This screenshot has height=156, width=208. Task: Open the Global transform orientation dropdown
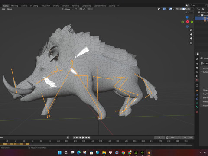coord(68,9)
